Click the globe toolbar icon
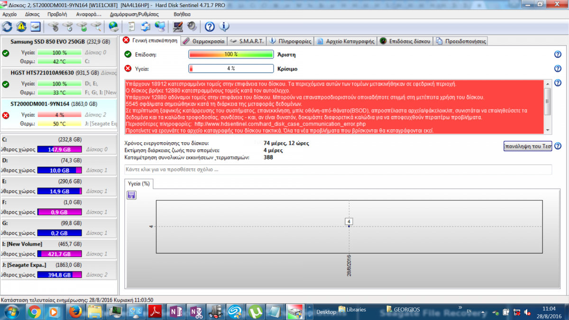The image size is (569, 320). click(114, 26)
